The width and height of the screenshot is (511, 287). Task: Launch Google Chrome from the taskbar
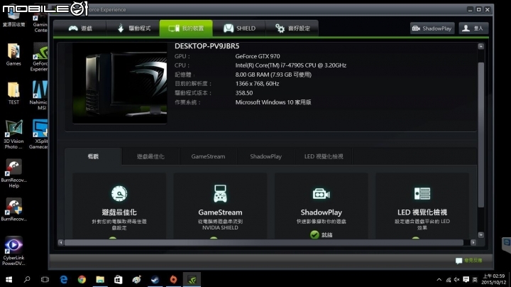[82, 279]
